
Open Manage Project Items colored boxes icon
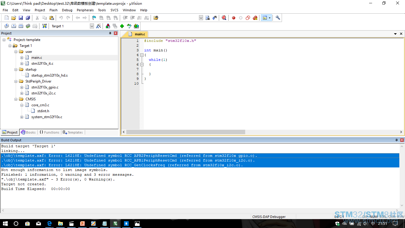108,26
